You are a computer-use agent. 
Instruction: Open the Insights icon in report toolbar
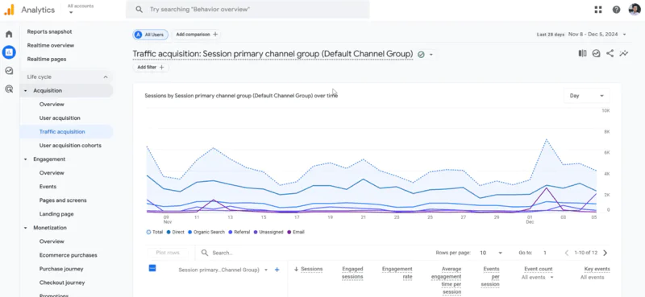[x=596, y=53]
